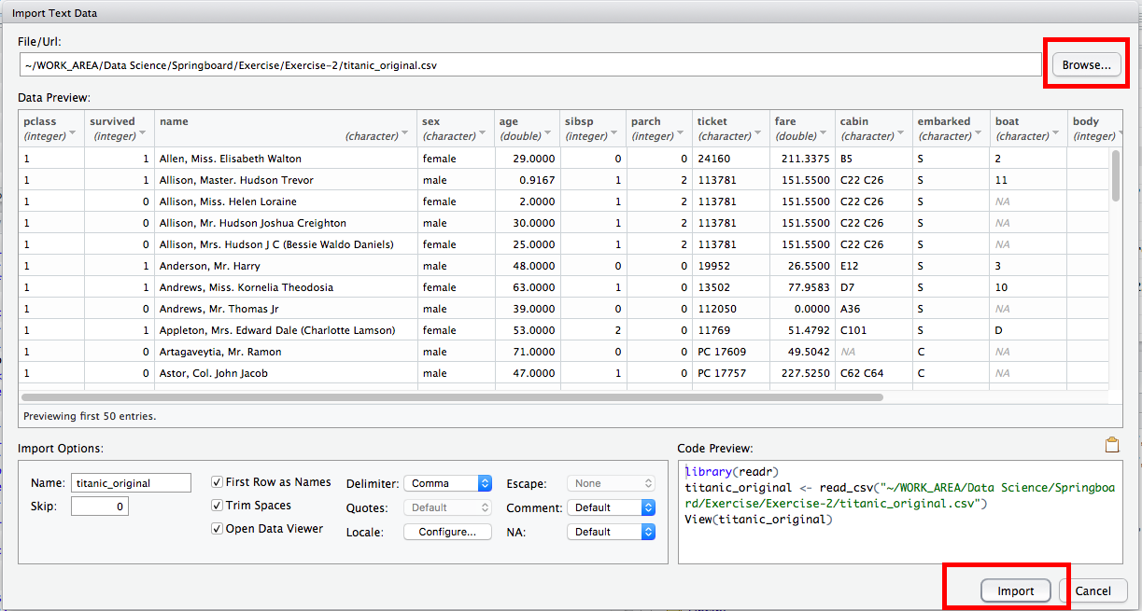The height and width of the screenshot is (611, 1142).
Task: Open the Escape dropdown
Action: coord(611,483)
